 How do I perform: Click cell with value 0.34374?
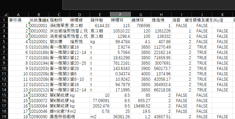120,74
